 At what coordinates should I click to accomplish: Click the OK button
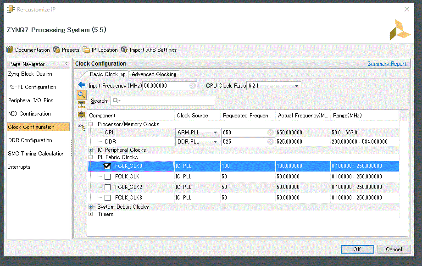coord(357,249)
